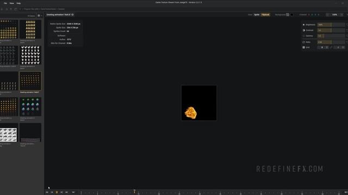348x195 pixels.
Task: Adjust the Gamma slider
Action: pos(331,36)
